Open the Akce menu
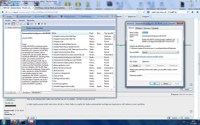Screen dimensions: 200x125 coord(14,20)
